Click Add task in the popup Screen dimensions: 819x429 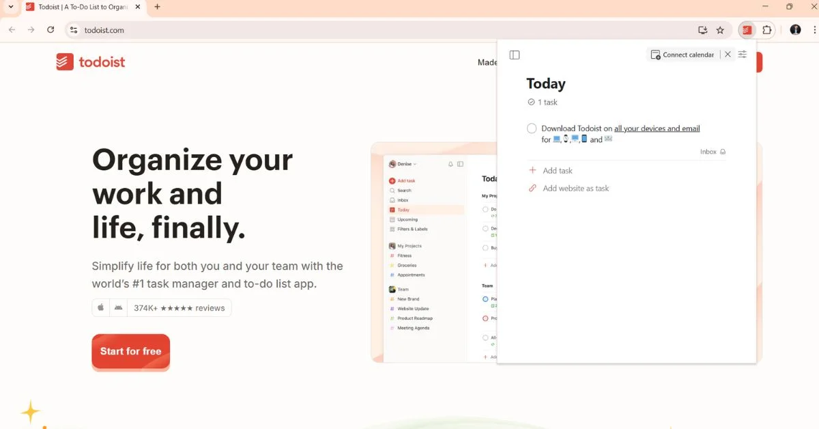[558, 171]
